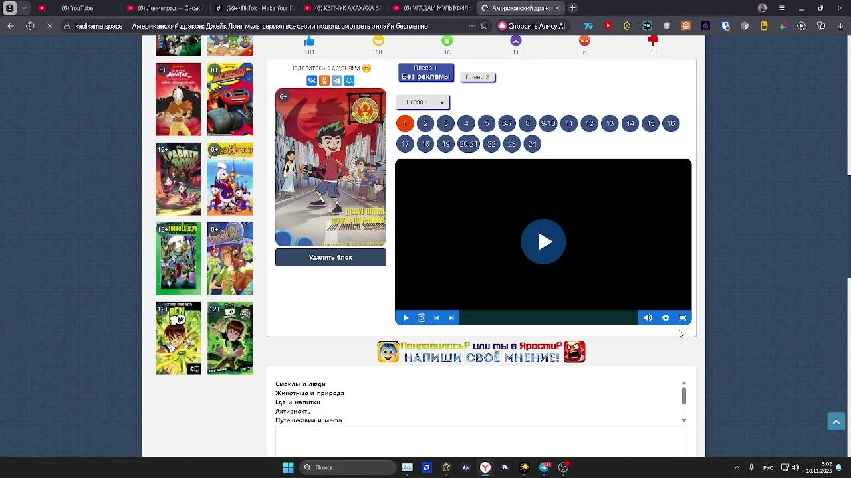The image size is (851, 478).
Task: Click the scroll-to-top arrow button
Action: coord(836,422)
